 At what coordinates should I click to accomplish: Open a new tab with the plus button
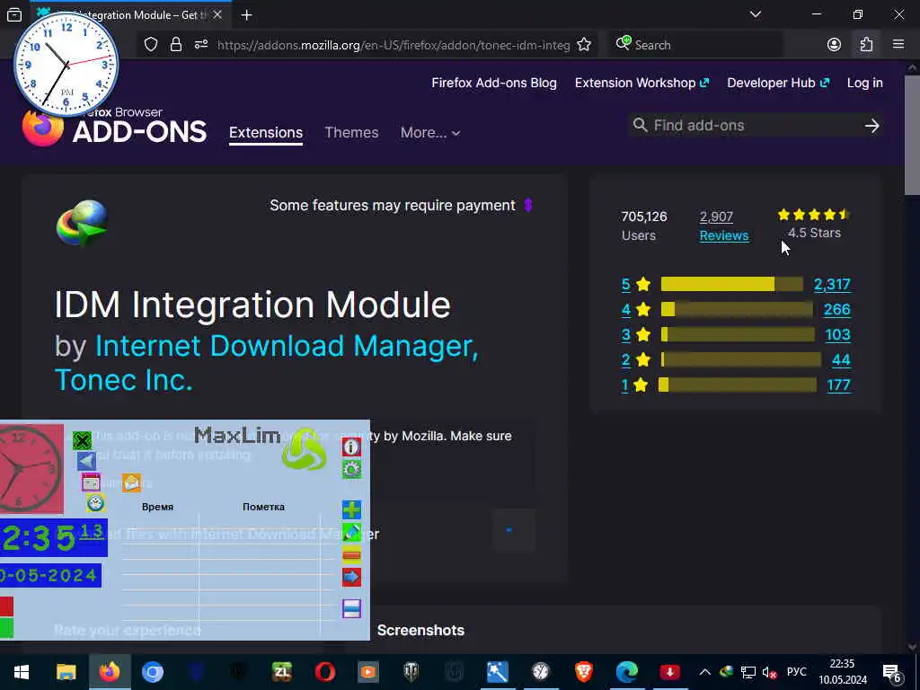pos(246,15)
